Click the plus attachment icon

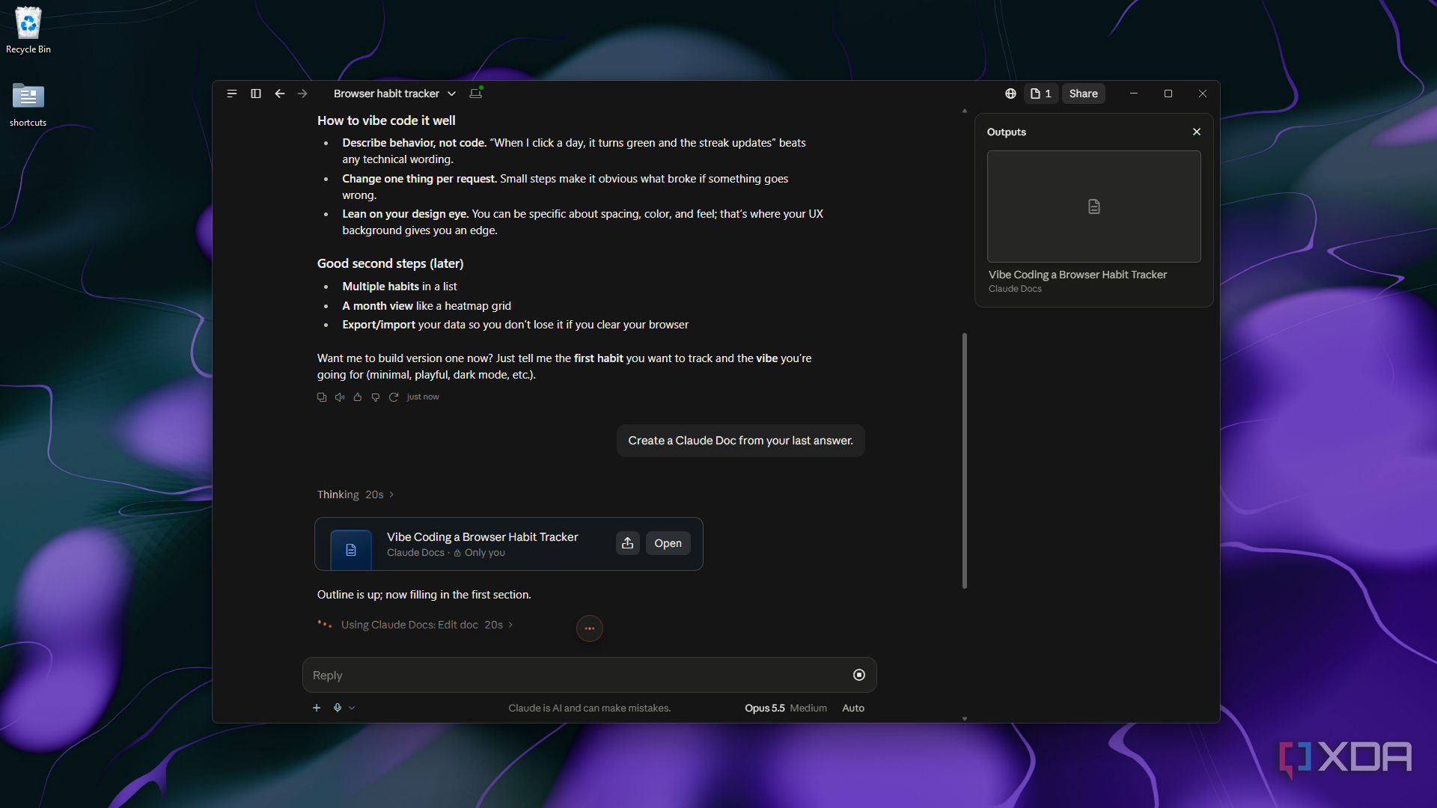317,708
